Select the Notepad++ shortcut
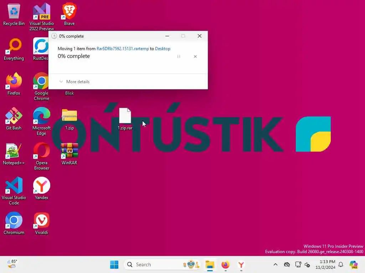 [14, 154]
